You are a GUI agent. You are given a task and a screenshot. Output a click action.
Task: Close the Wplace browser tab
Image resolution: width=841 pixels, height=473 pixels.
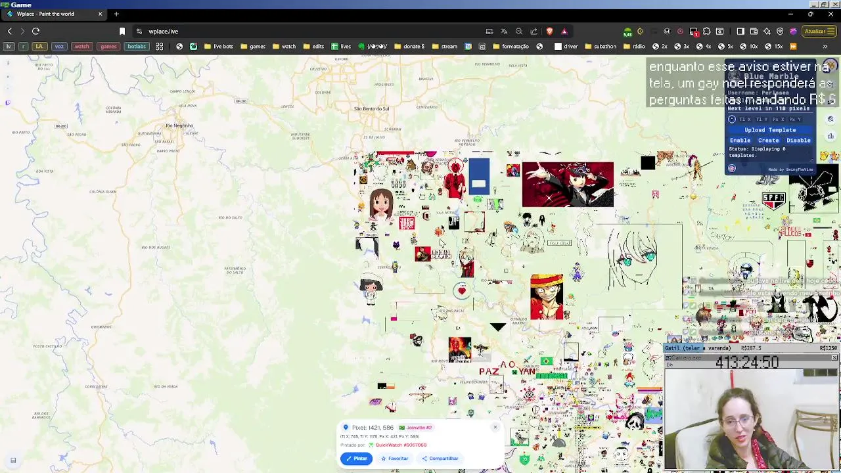(100, 14)
